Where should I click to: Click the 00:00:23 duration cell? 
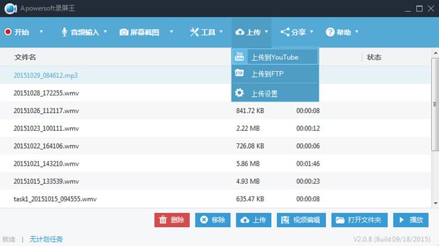[x=308, y=181]
